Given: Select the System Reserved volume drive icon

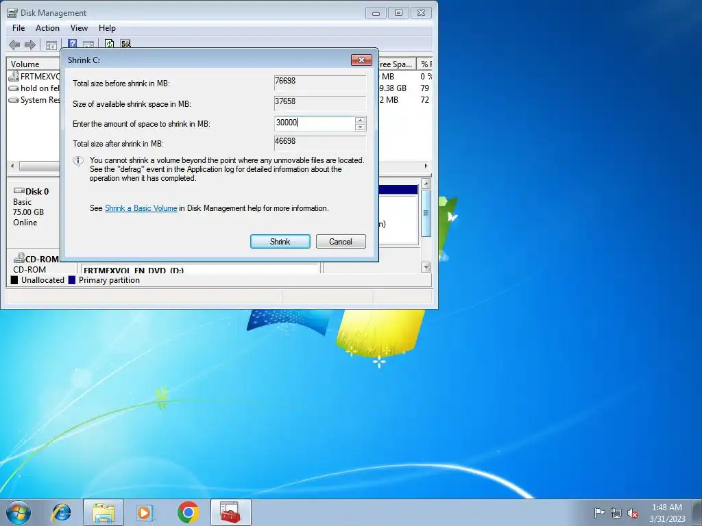Looking at the screenshot, I should (14, 100).
